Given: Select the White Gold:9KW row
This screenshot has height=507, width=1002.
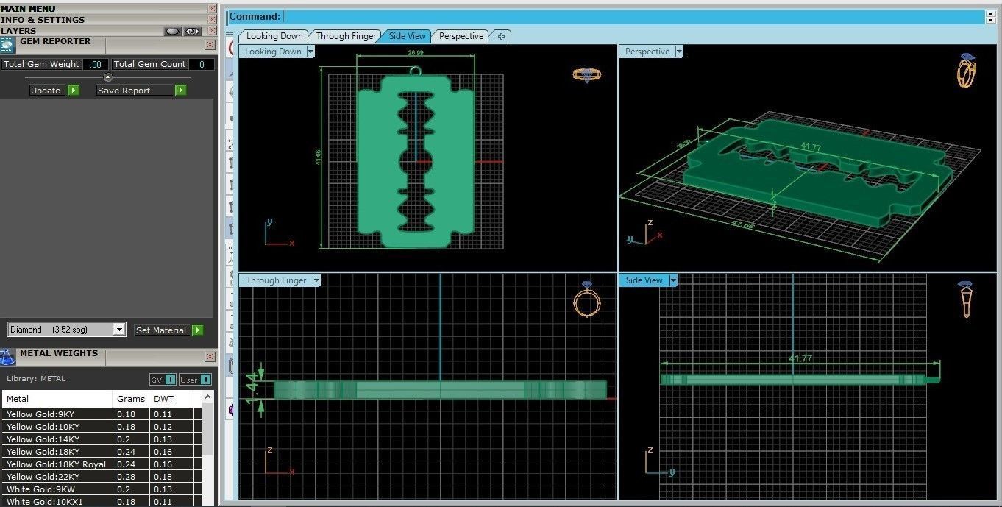Looking at the screenshot, I should [x=102, y=489].
